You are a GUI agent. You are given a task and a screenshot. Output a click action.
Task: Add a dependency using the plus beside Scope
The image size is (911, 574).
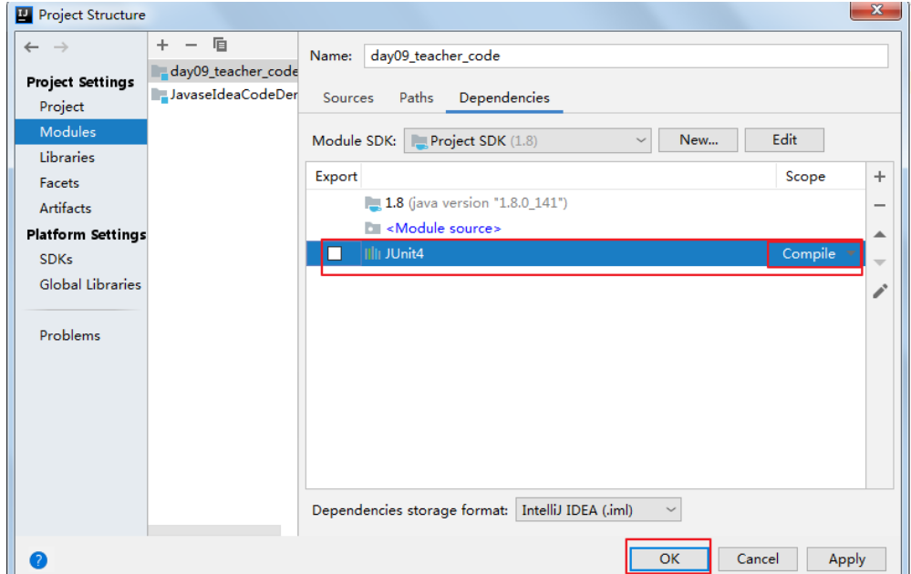pyautogui.click(x=880, y=177)
